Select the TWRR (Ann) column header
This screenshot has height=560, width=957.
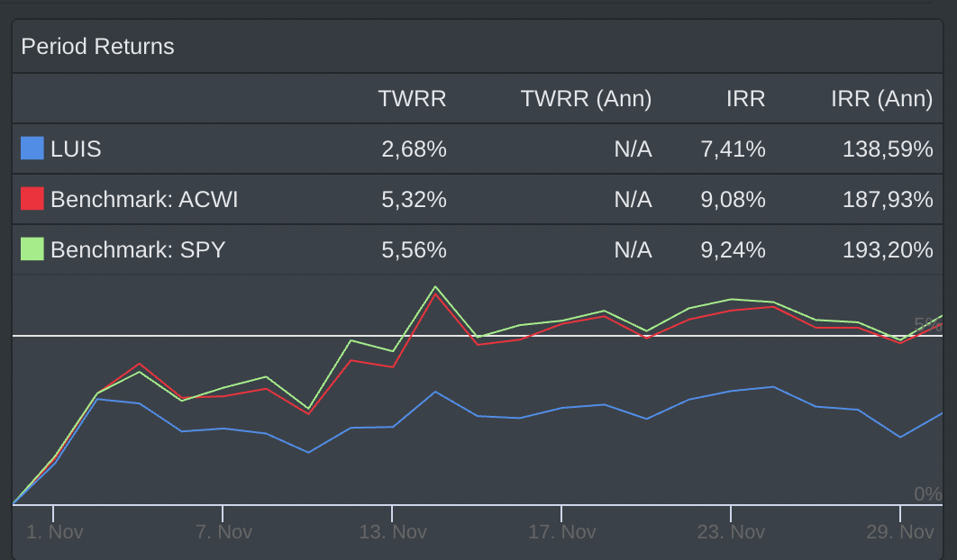[586, 99]
